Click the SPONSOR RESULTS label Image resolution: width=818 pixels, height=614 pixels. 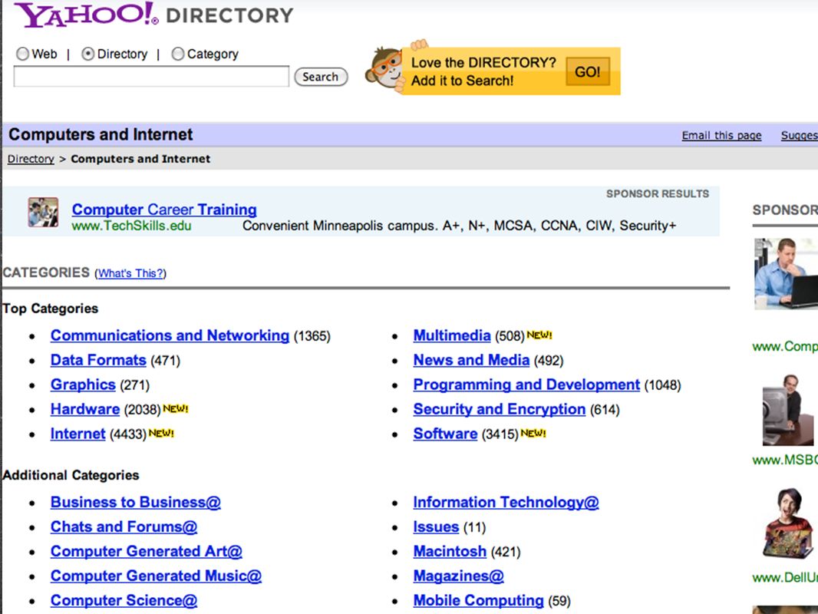[658, 193]
